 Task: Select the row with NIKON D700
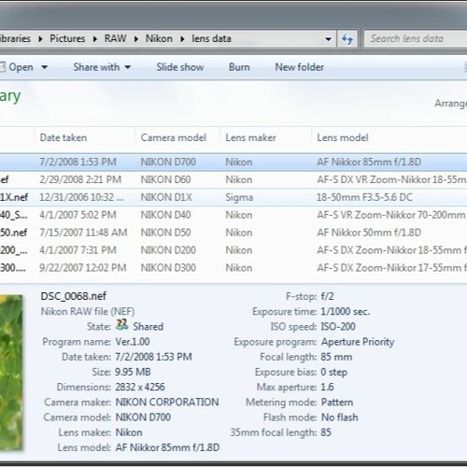click(x=233, y=162)
